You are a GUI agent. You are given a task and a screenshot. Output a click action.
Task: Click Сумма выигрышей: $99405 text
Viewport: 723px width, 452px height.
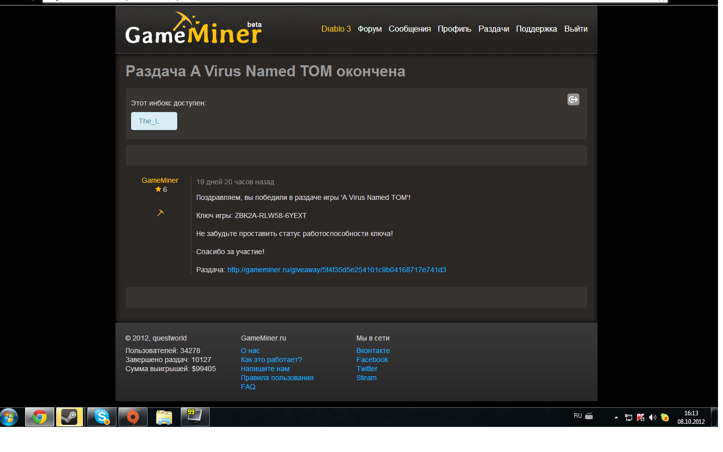pos(171,369)
